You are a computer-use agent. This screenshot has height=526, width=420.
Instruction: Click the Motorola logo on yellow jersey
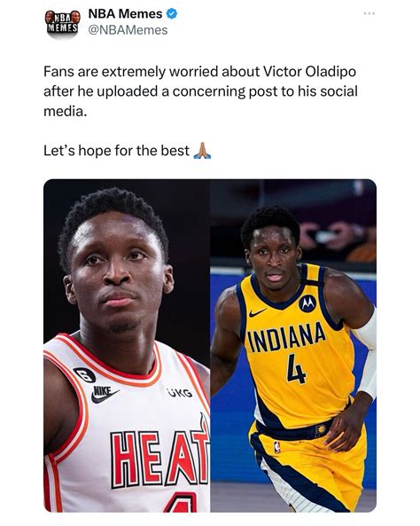307,303
